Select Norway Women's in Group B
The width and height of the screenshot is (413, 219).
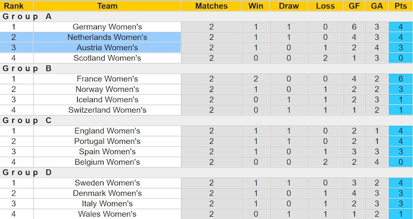point(107,90)
